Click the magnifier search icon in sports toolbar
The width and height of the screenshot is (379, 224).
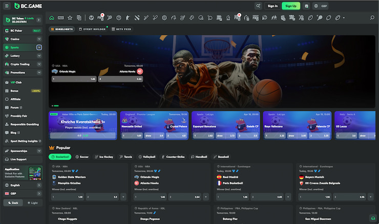tap(372, 17)
